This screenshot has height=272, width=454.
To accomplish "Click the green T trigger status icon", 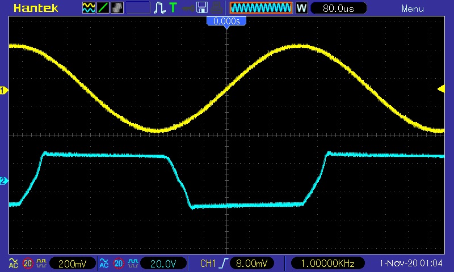I will pyautogui.click(x=173, y=8).
